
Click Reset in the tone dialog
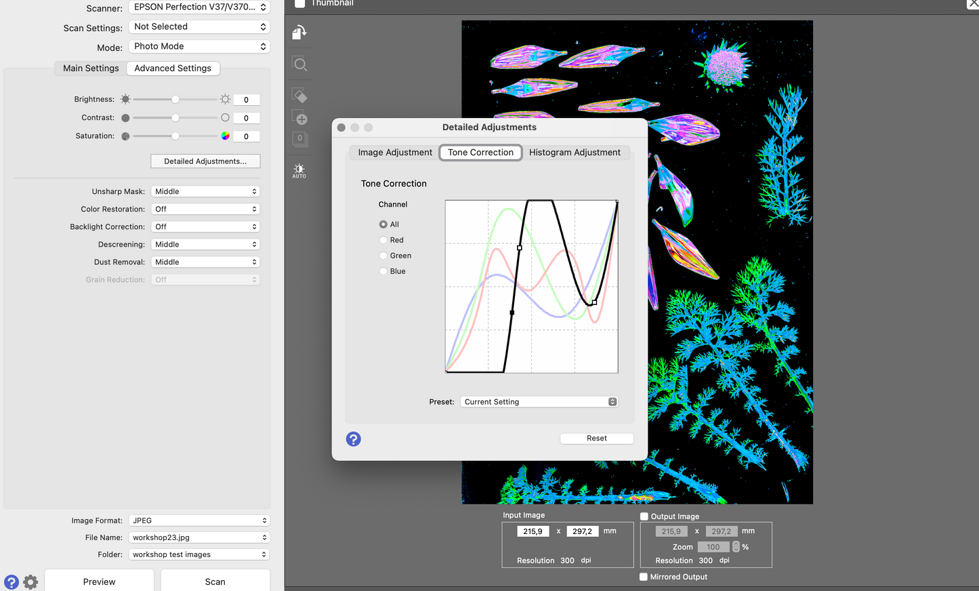(596, 439)
